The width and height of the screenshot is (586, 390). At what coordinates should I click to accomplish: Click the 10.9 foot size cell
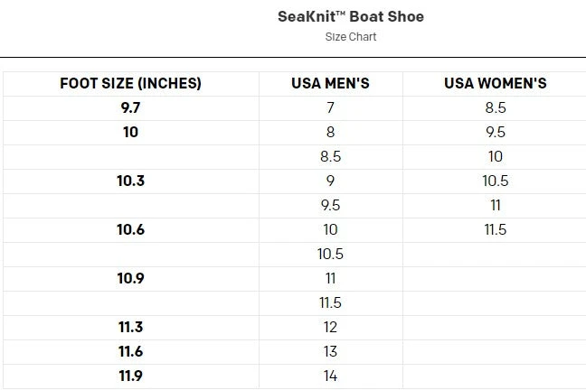pyautogui.click(x=130, y=278)
